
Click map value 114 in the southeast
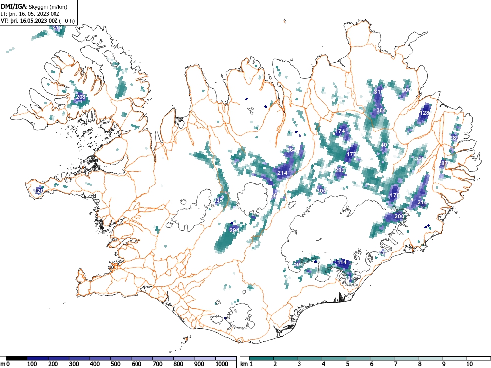coord(342,262)
